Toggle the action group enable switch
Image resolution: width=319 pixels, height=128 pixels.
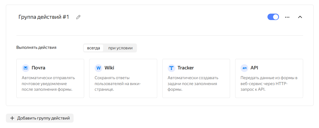tap(273, 17)
